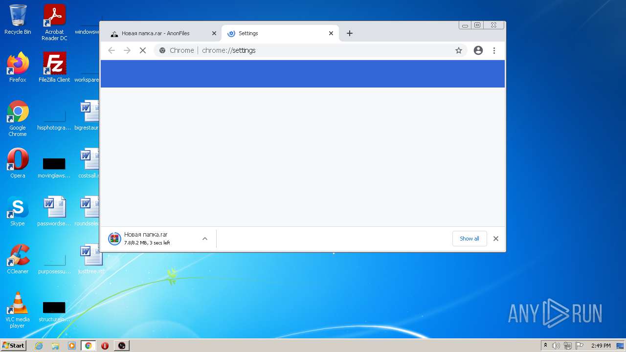Open the CCleaner desktop shortcut
The width and height of the screenshot is (626, 352).
pyautogui.click(x=18, y=259)
